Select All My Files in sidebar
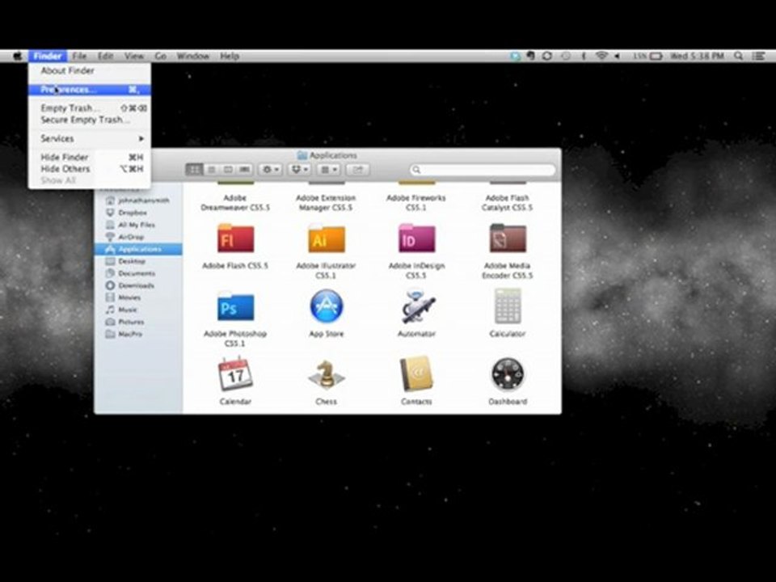Screen dimensions: 776x582 click(x=138, y=225)
